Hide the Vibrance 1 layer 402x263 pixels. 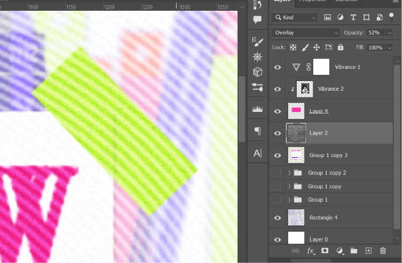(278, 67)
